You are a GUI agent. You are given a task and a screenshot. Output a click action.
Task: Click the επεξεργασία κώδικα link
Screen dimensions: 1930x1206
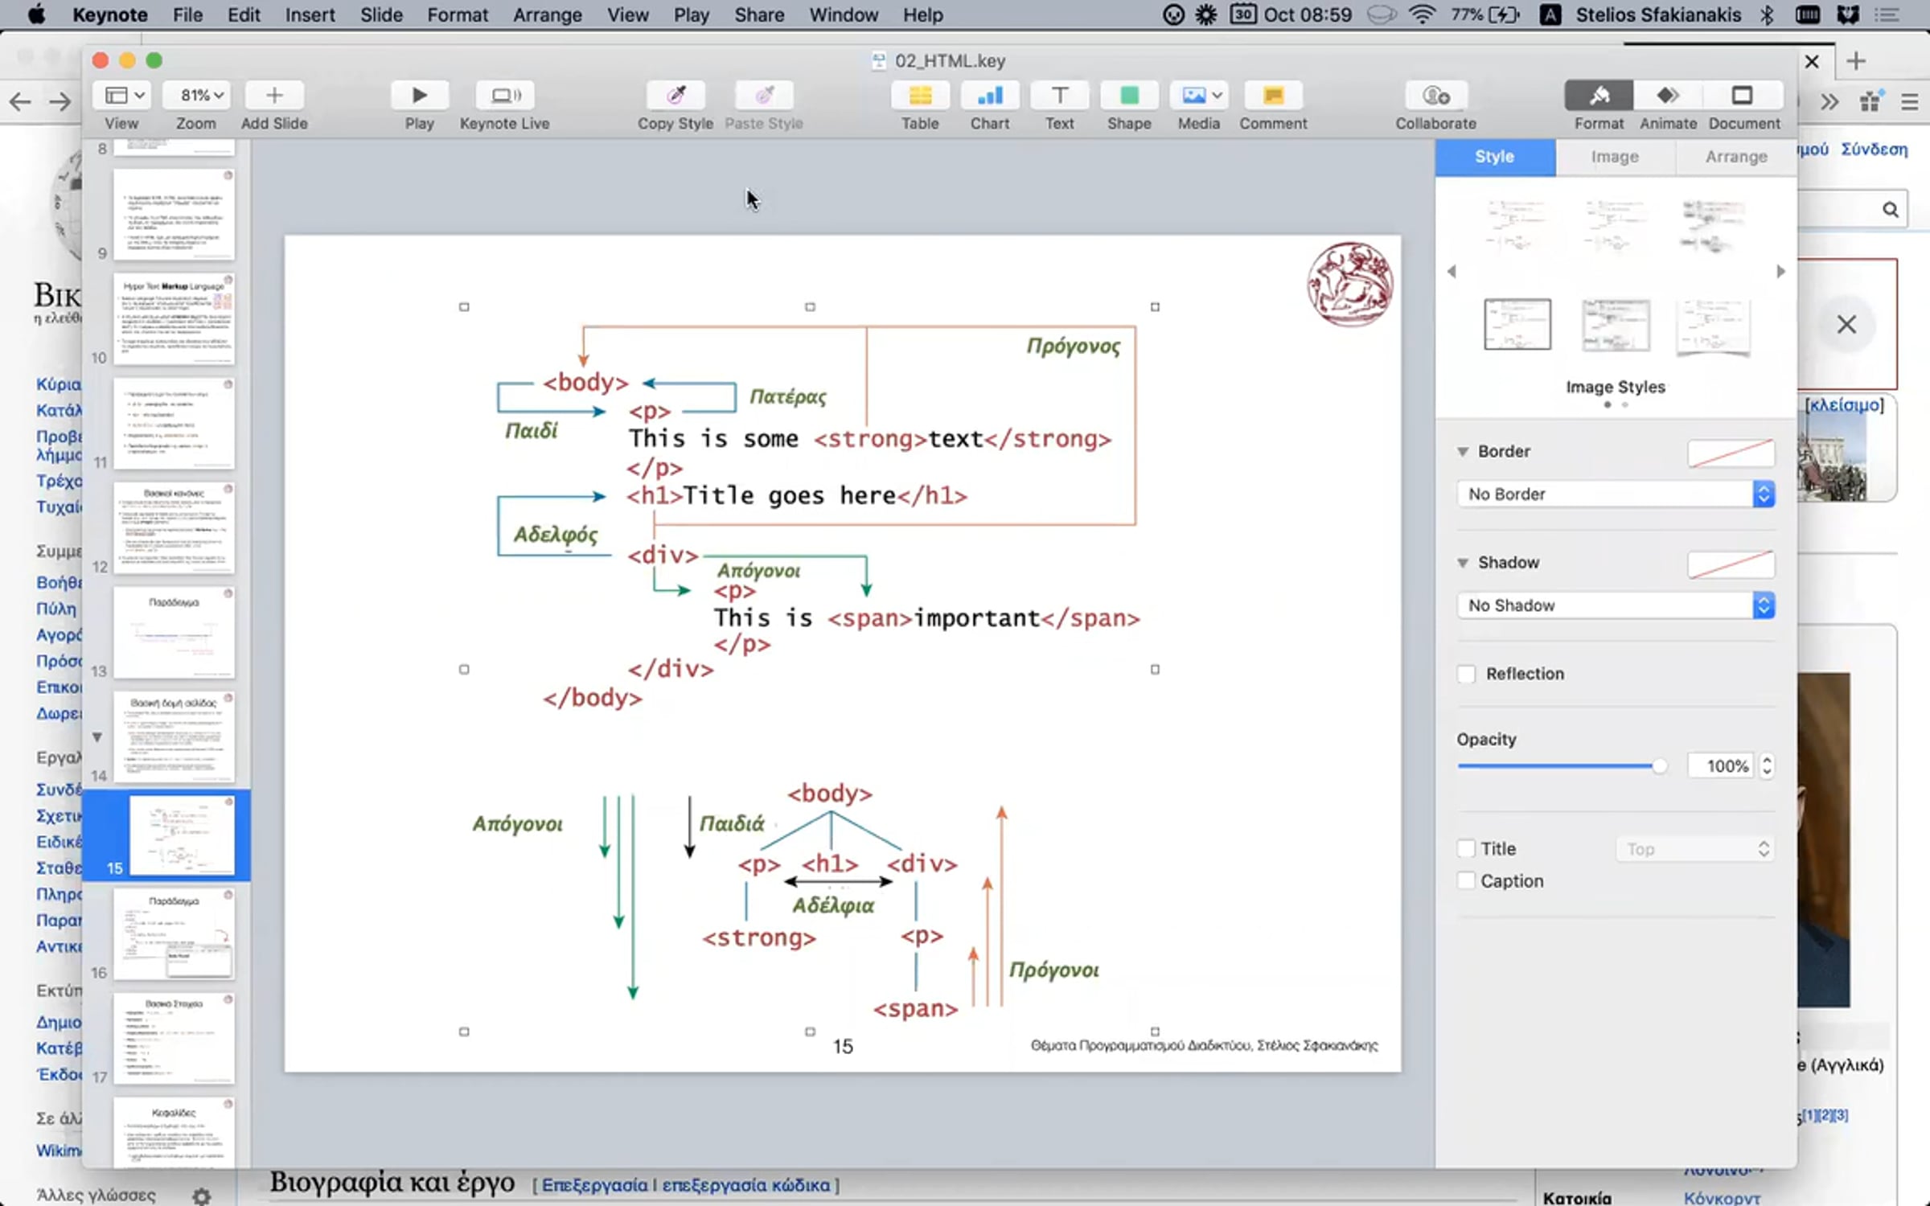point(746,1185)
